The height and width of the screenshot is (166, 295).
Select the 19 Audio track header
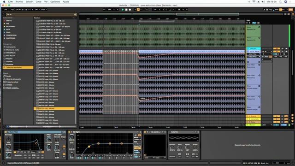coord(254,48)
